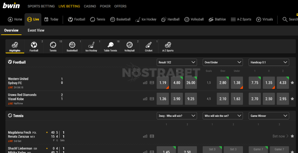The image size is (298, 153).
Task: Open Football in the top navigation bar
Action: [76, 19]
